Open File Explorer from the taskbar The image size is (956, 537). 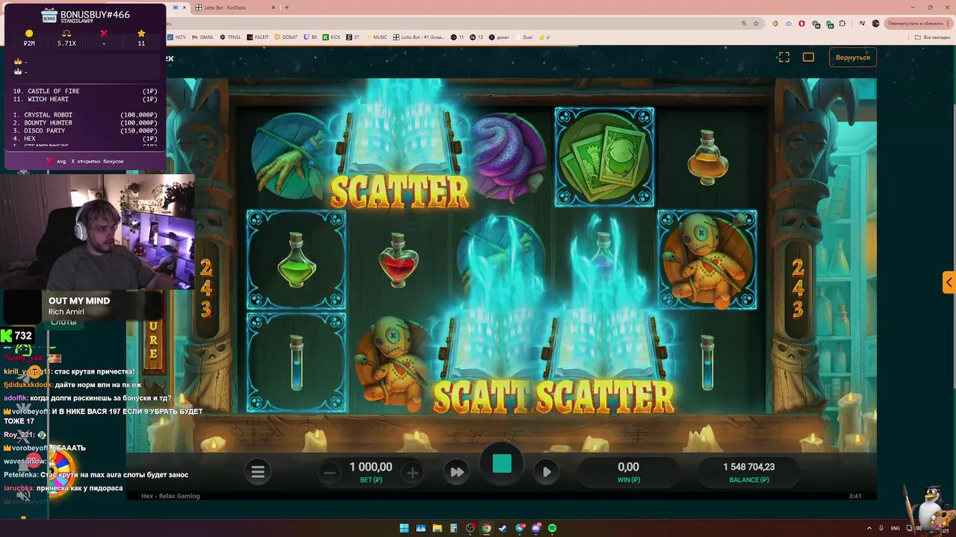pyautogui.click(x=437, y=528)
